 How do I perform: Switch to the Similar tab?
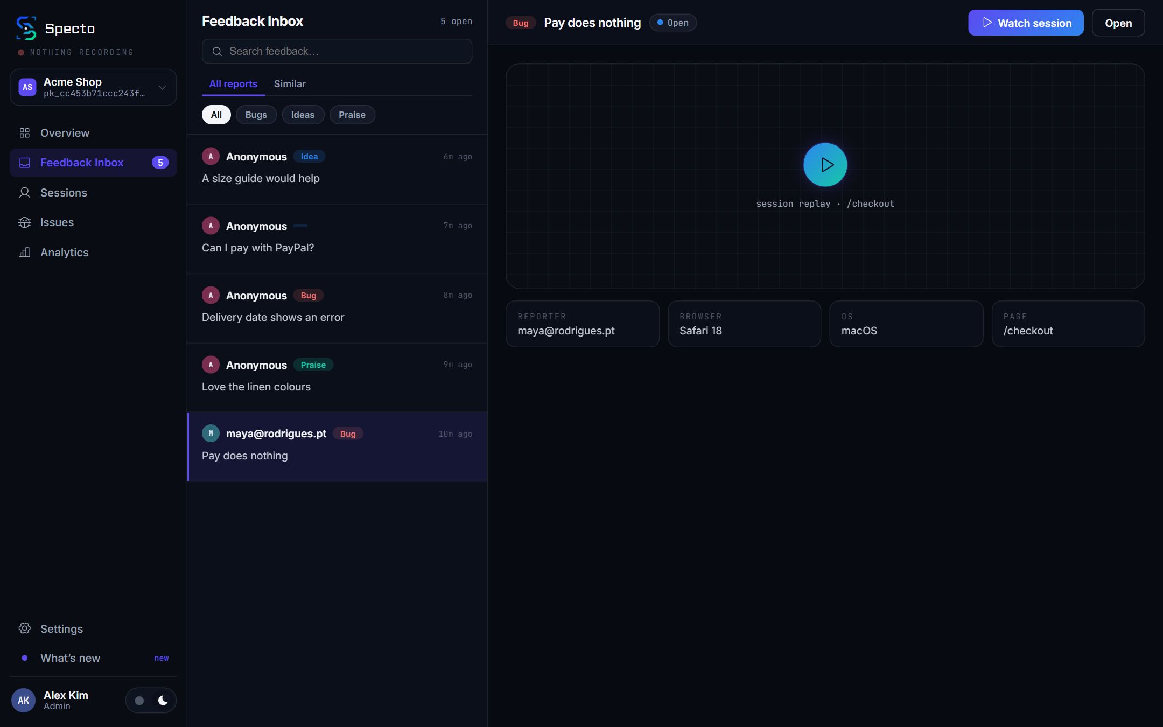[x=290, y=84]
